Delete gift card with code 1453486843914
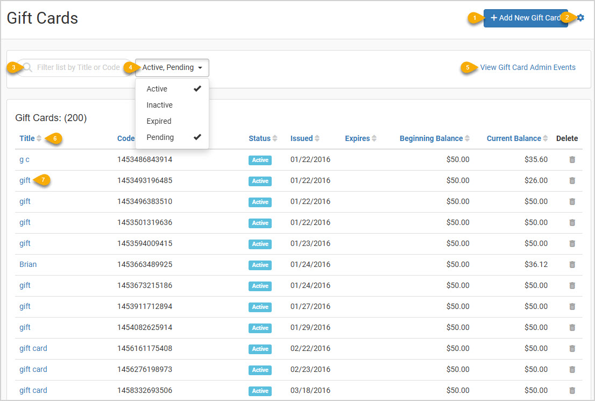The height and width of the screenshot is (401, 595). pos(572,159)
